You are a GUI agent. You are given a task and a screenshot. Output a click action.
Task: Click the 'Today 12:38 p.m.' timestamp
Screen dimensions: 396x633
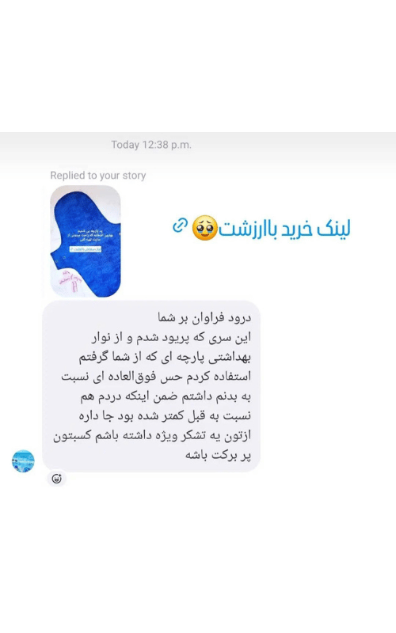point(151,145)
